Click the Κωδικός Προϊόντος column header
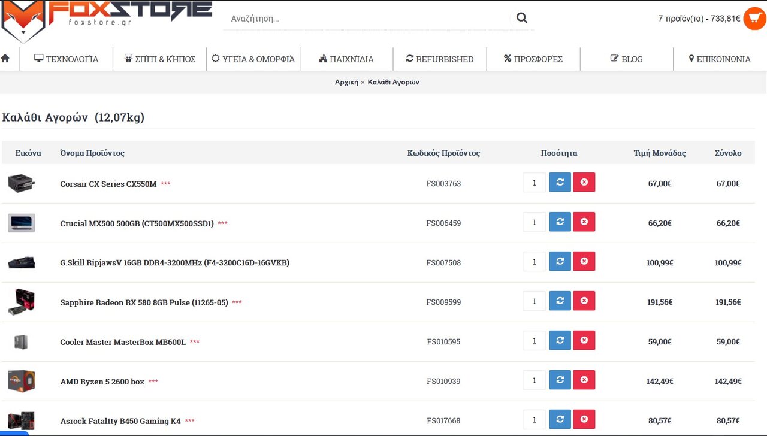Screen dimensions: 767x436 pos(443,153)
